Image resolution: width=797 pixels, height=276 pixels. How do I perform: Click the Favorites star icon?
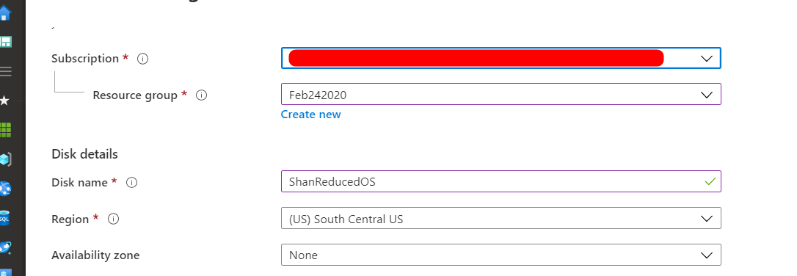[x=4, y=101]
